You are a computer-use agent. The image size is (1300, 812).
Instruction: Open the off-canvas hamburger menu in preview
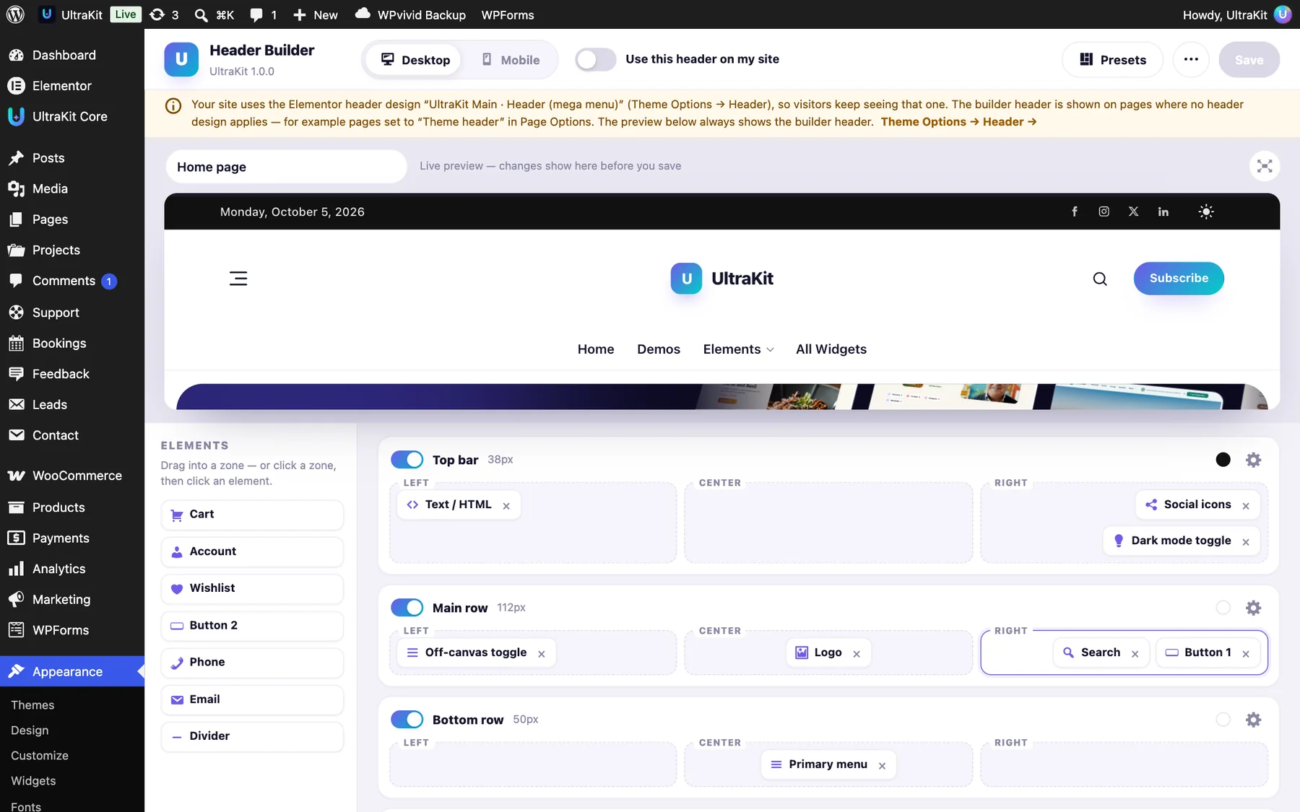coord(238,279)
